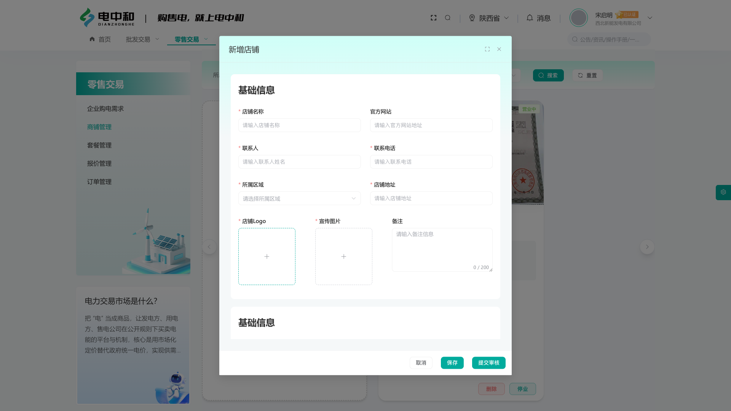This screenshot has width=731, height=411.
Task: Open 企业购电需求 in the sidebar
Action: pyautogui.click(x=105, y=109)
